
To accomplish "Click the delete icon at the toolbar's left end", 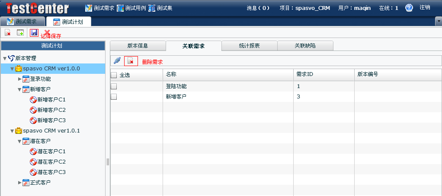I will click(x=8, y=33).
